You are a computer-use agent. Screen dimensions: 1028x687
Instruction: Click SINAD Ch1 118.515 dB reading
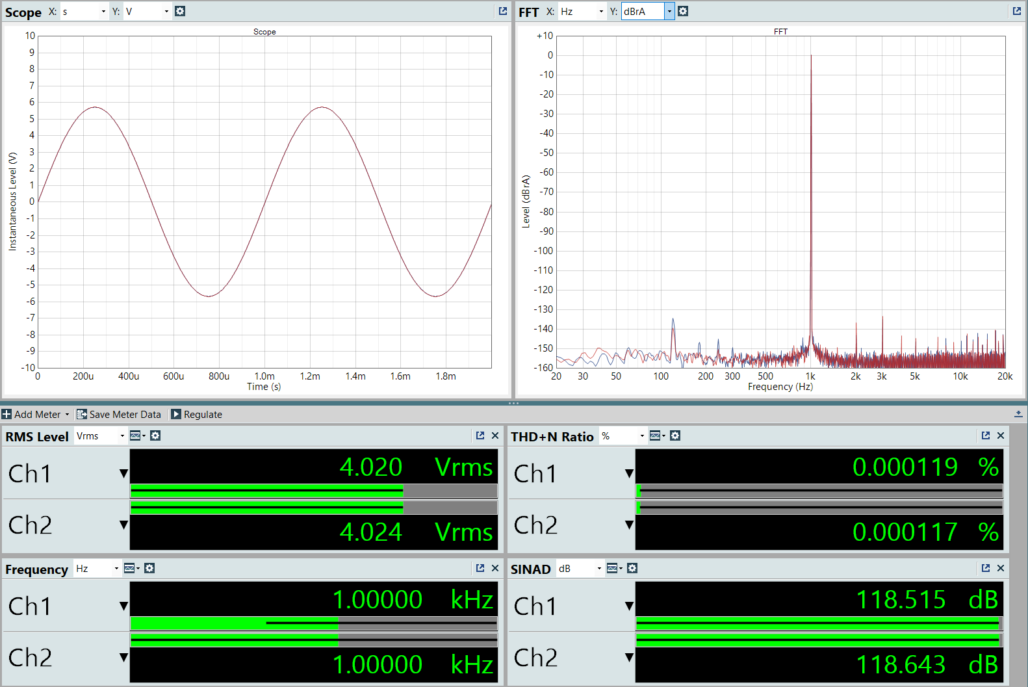[x=927, y=599]
